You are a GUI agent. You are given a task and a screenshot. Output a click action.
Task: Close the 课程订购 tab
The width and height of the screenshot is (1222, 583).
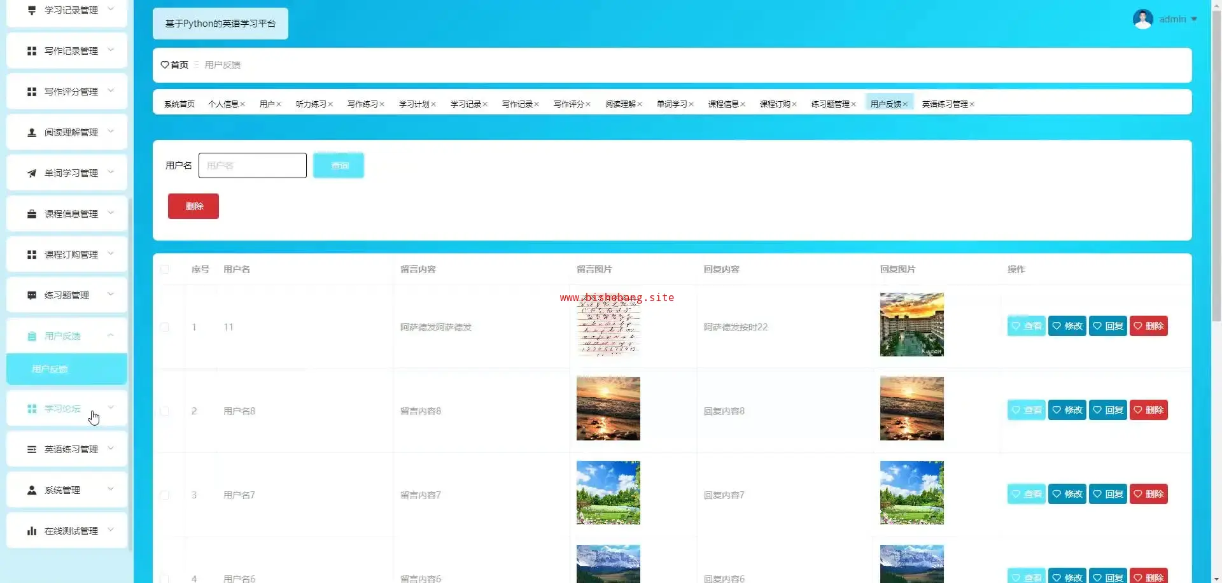(794, 104)
